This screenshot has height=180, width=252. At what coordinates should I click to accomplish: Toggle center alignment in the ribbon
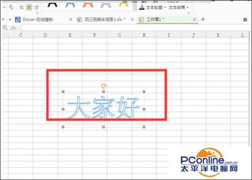coord(29,7)
